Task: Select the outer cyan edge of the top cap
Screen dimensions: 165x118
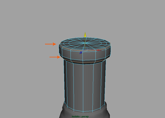Action: (x=85, y=38)
